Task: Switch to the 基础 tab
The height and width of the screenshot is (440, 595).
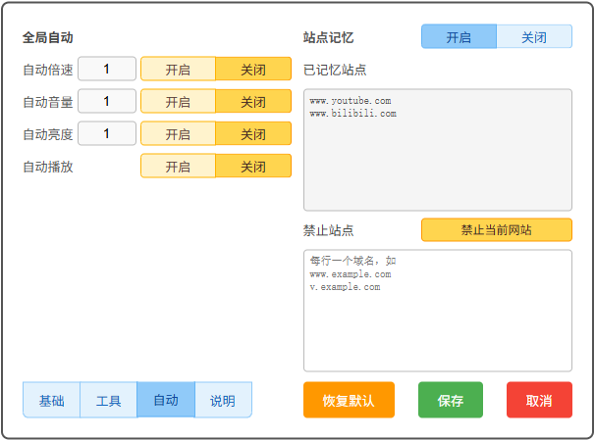Action: coord(52,400)
